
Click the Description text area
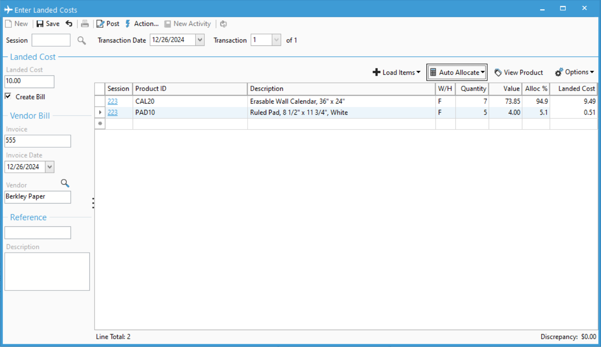pyautogui.click(x=47, y=272)
